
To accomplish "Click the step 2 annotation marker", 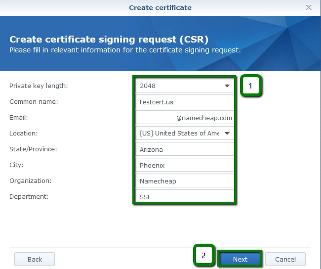I will tap(203, 256).
